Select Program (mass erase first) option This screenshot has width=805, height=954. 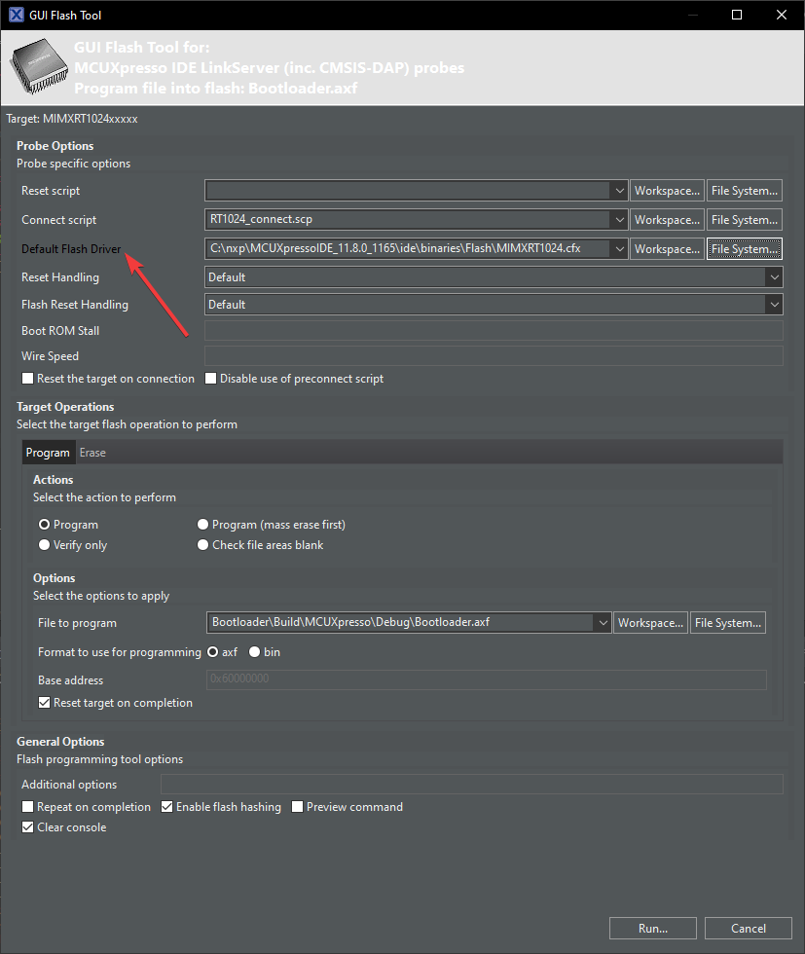tap(203, 525)
